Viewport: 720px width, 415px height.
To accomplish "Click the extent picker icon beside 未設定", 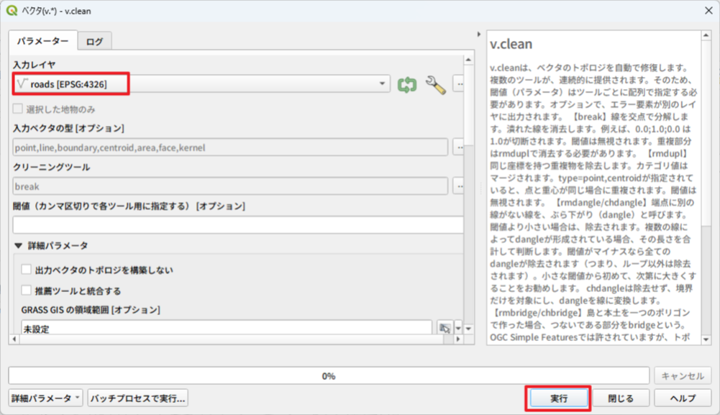I will [445, 328].
